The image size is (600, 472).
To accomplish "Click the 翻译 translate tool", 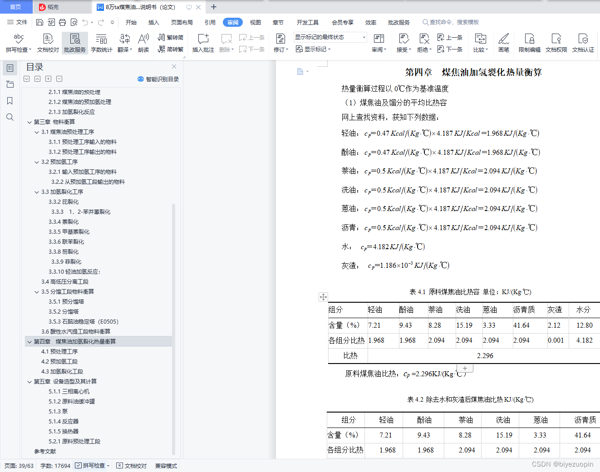I will pos(124,43).
